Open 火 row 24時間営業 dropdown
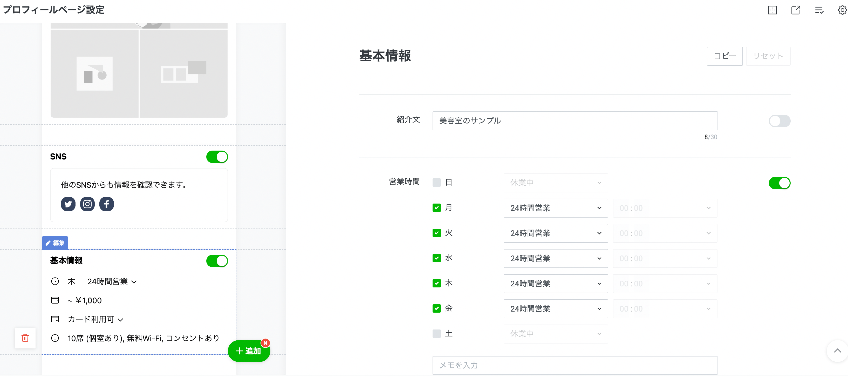848x377 pixels. pos(555,233)
